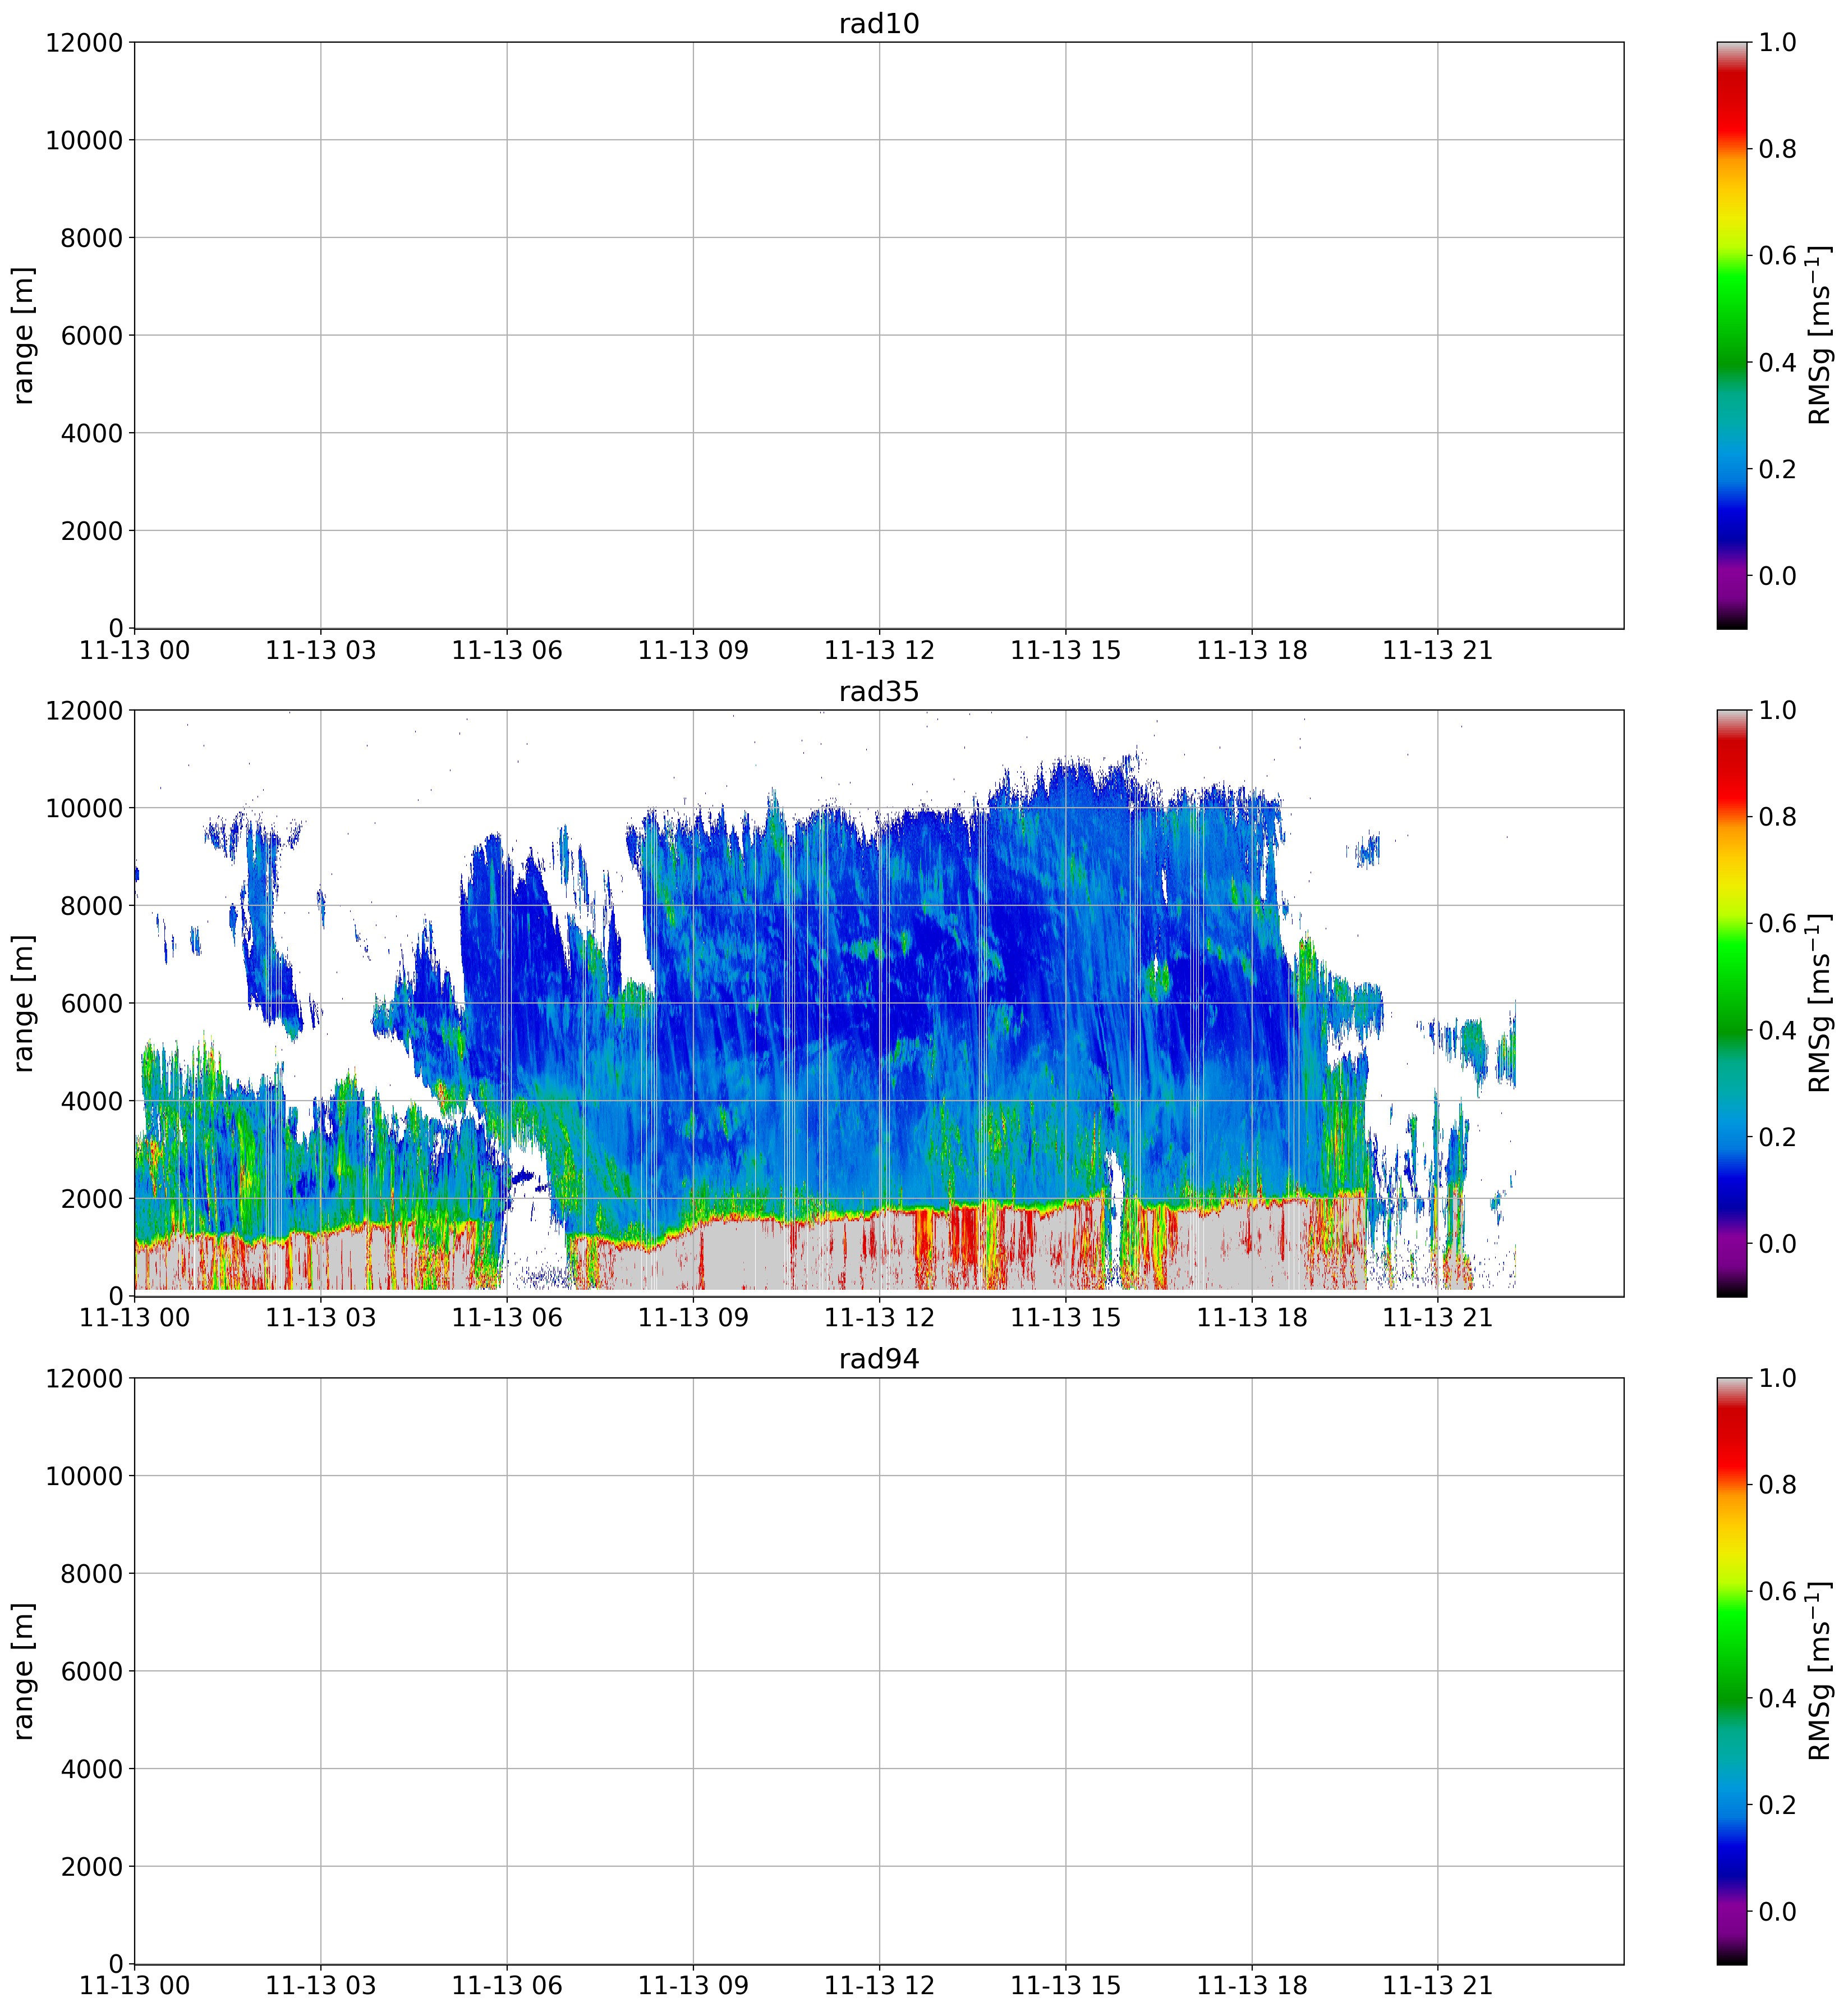Click the range [m] axis label of rad94
The width and height of the screenshot is (1848, 2011).
tap(24, 1671)
